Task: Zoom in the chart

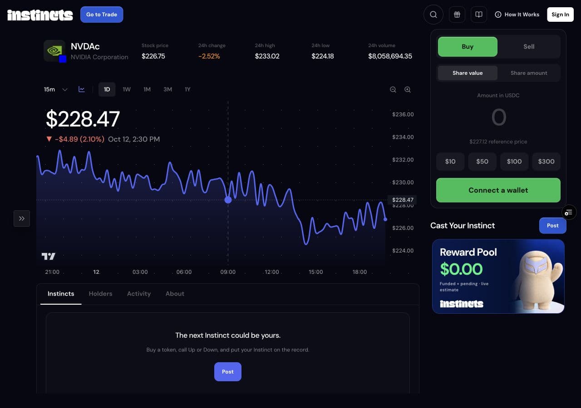Action: point(408,90)
